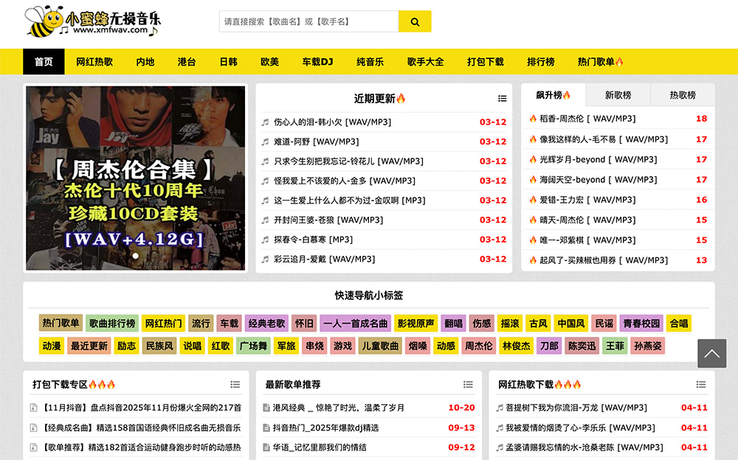Select the first carousel indicator dot
Viewport: 738px width, 460px height.
coord(135,257)
